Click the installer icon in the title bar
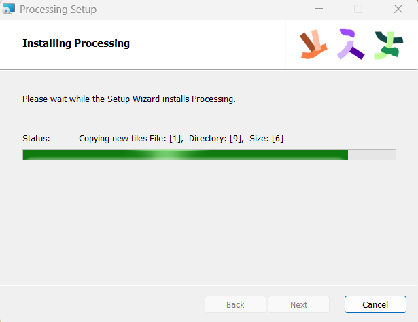This screenshot has height=322, width=418. [x=8, y=9]
